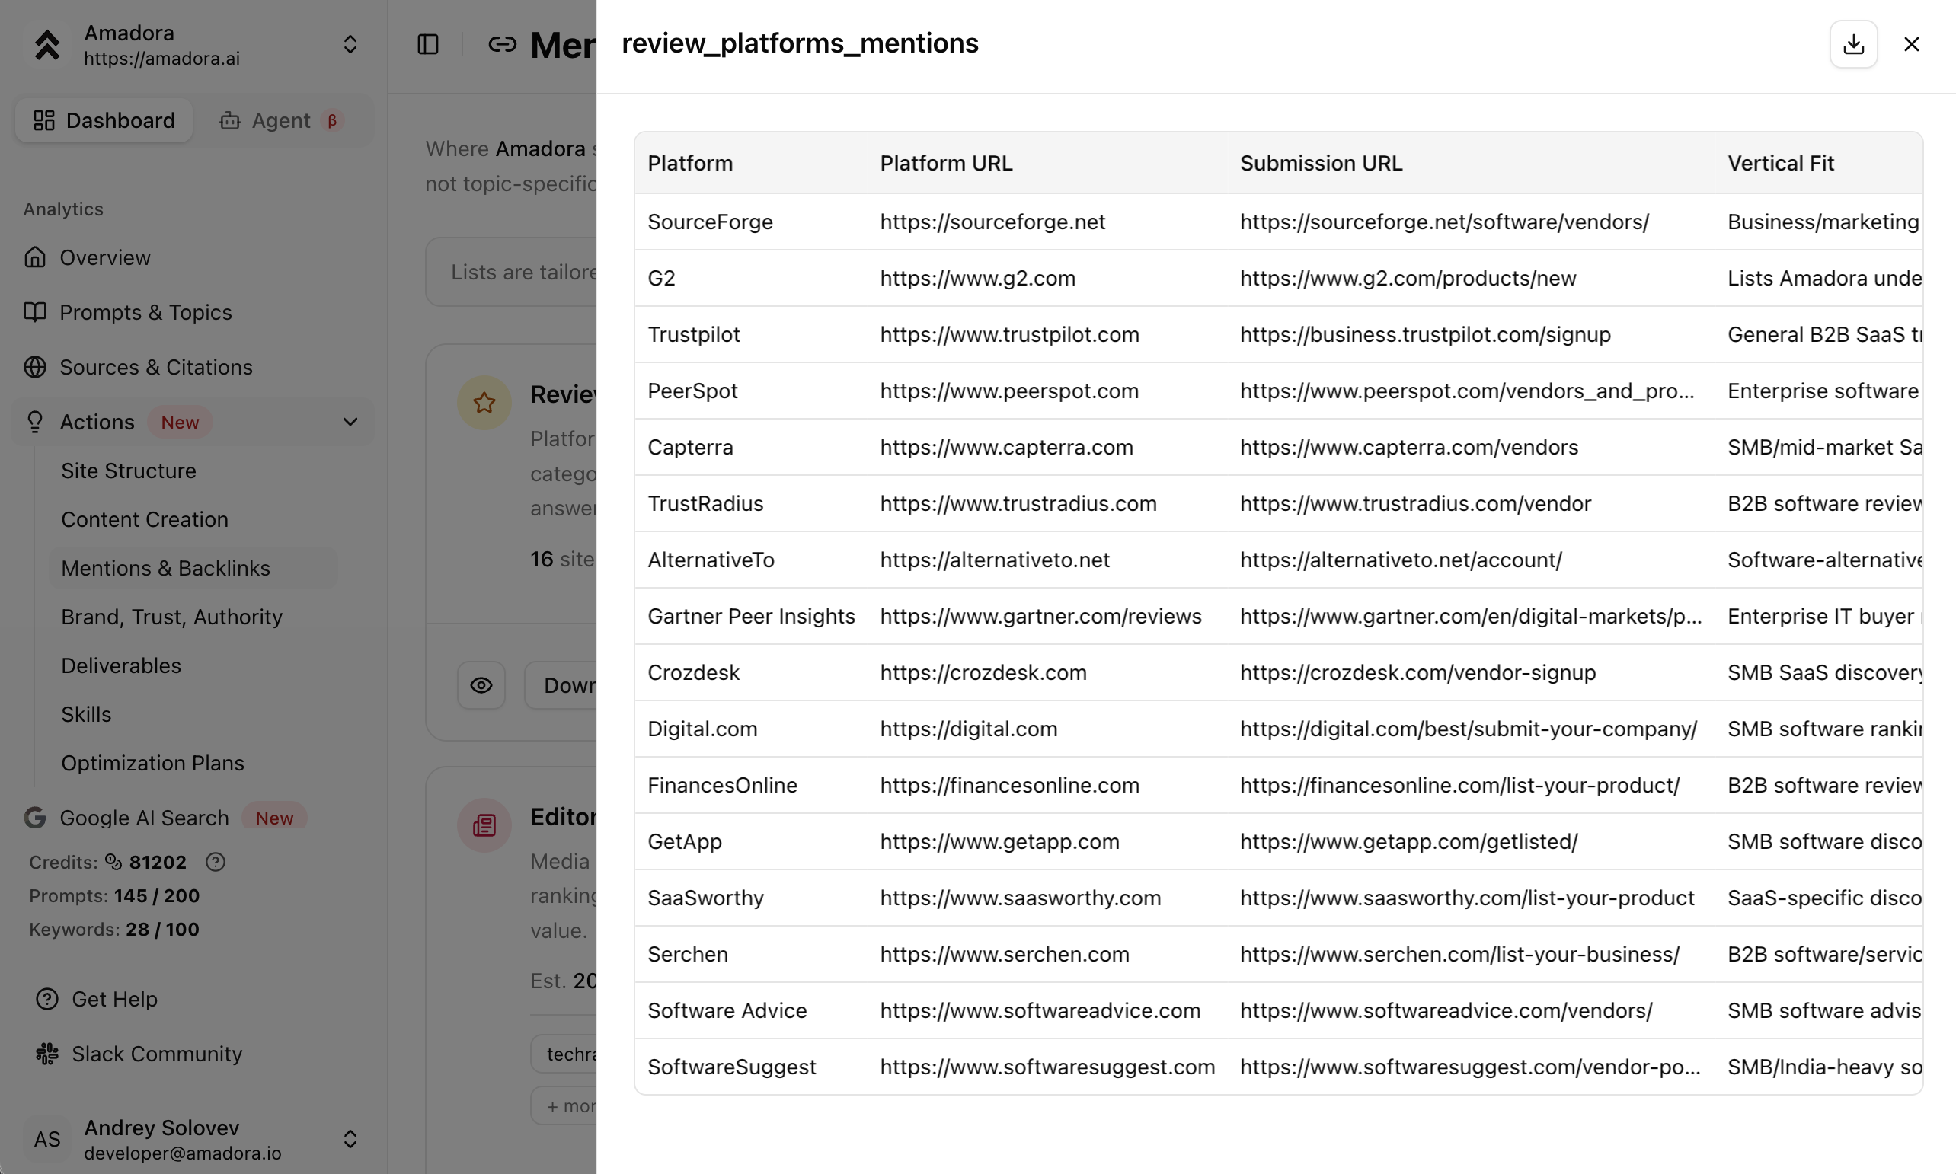Viewport: 1956px width, 1174px height.
Task: Click the AS user avatar
Action: 47,1139
